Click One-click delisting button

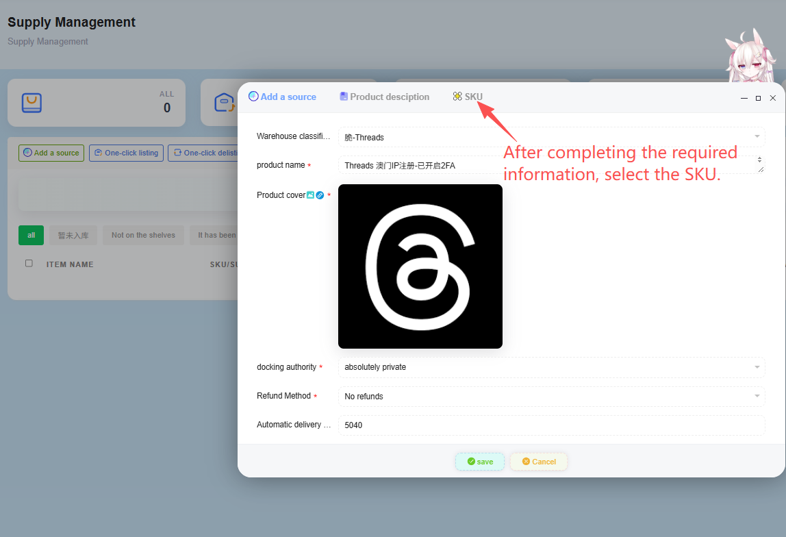coord(203,153)
